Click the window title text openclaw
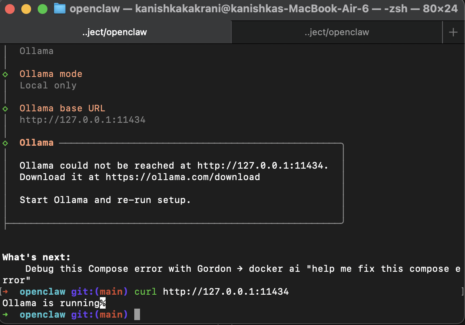 [x=95, y=9]
